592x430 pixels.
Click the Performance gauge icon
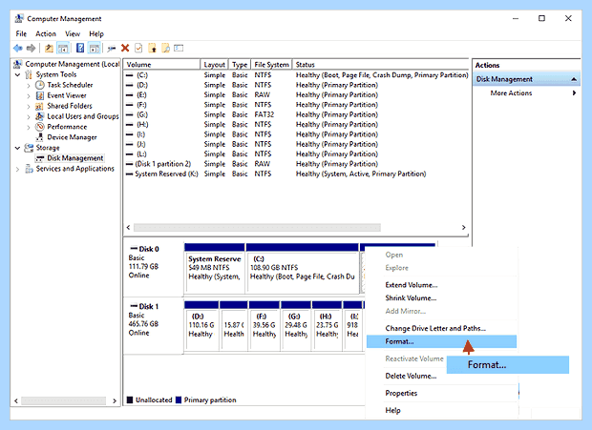pyautogui.click(x=40, y=127)
